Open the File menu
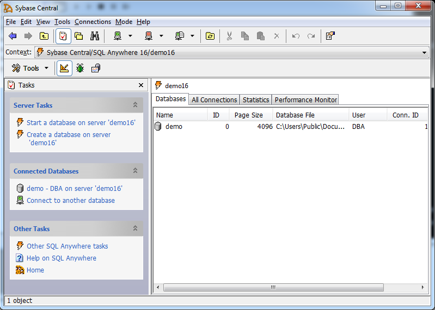Screen dimensions: 435x310 [11, 22]
